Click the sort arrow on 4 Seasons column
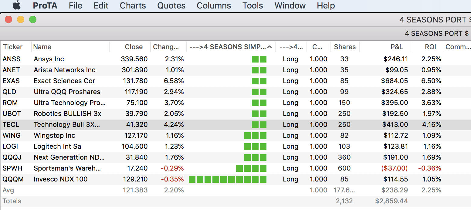The height and width of the screenshot is (210, 471). pos(269,47)
